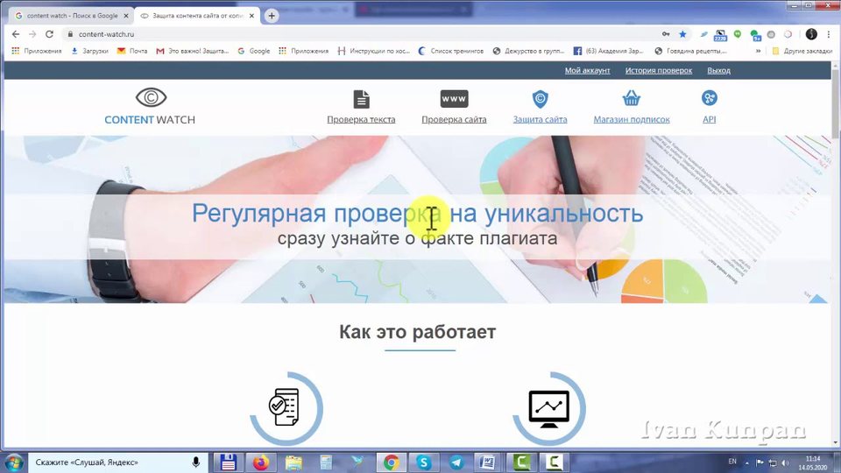841x473 pixels.
Task: Open Список тренингов bookmark
Action: (x=450, y=51)
